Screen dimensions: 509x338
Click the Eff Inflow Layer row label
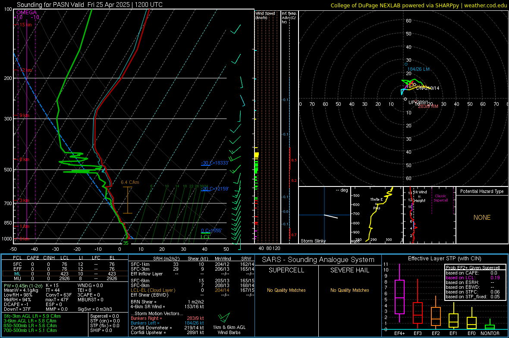146,274
